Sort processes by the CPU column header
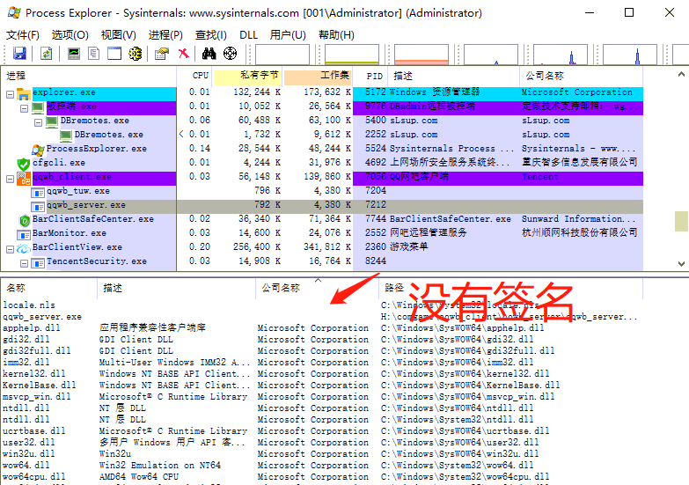689x485 pixels. click(x=200, y=76)
